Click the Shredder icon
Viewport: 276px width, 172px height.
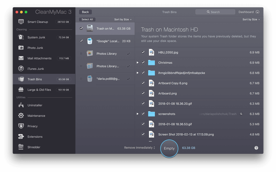pyautogui.click(x=21, y=147)
